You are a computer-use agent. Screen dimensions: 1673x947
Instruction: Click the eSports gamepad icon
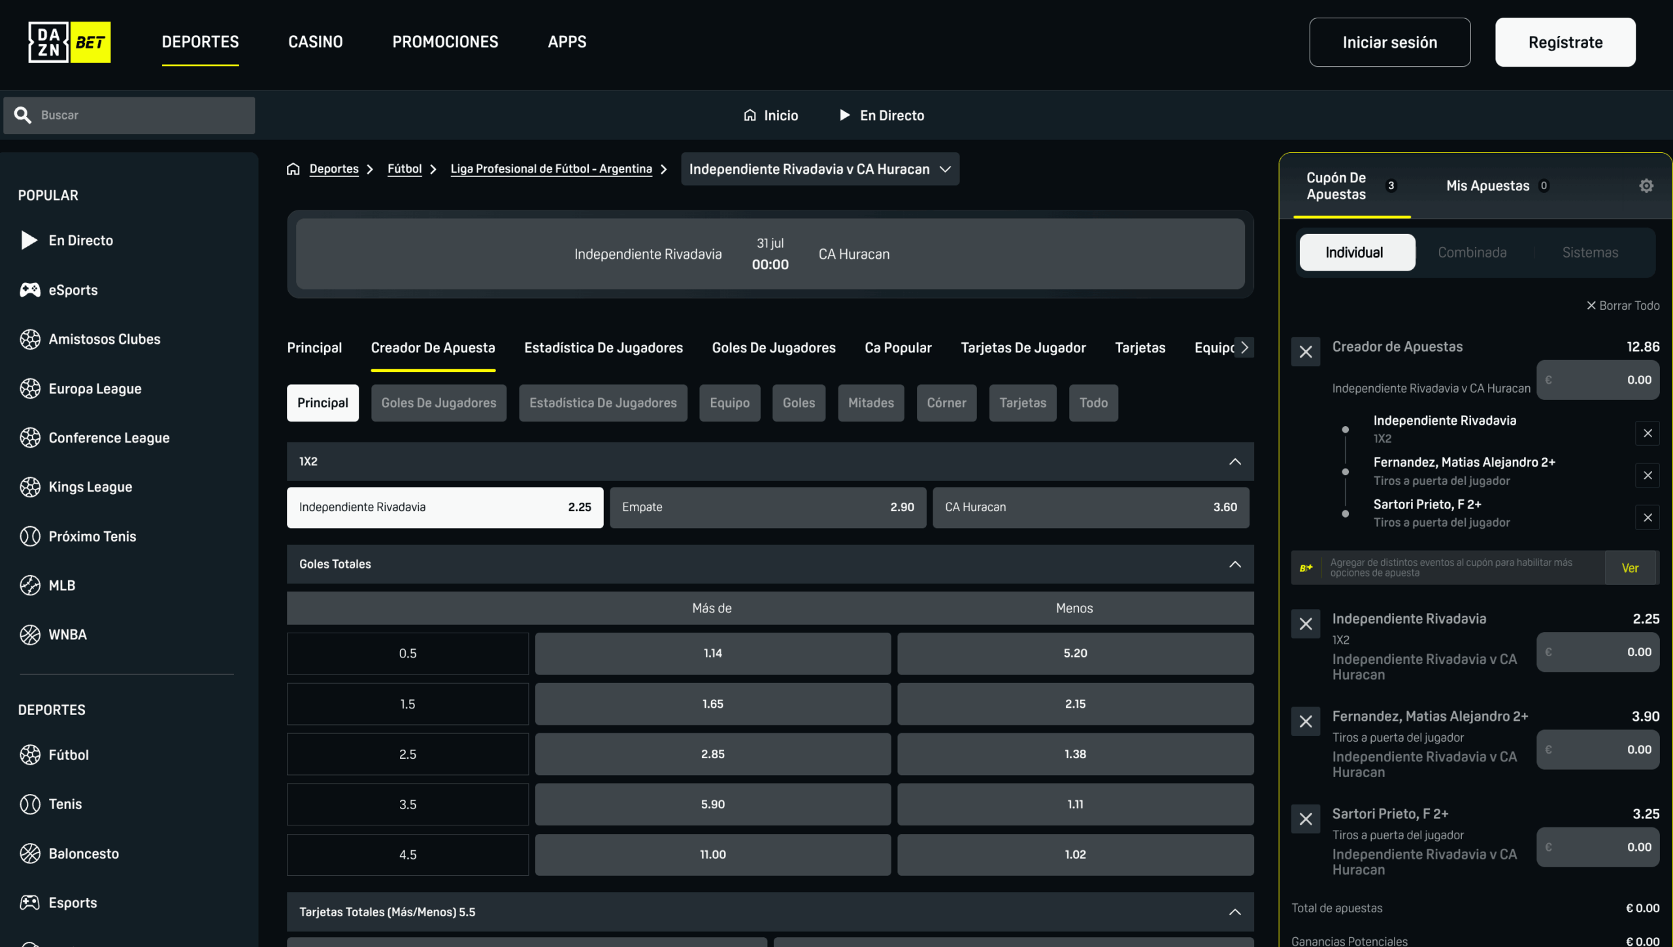29,290
